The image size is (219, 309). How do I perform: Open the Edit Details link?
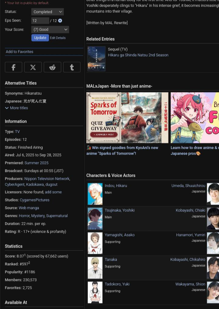coord(58,38)
